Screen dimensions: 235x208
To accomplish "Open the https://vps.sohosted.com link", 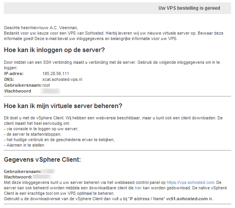I will [x=190, y=182].
